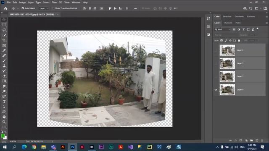Open the Kind filter dropdown in Layers
Viewport: 269px width, 151px height.
pyautogui.click(x=222, y=29)
